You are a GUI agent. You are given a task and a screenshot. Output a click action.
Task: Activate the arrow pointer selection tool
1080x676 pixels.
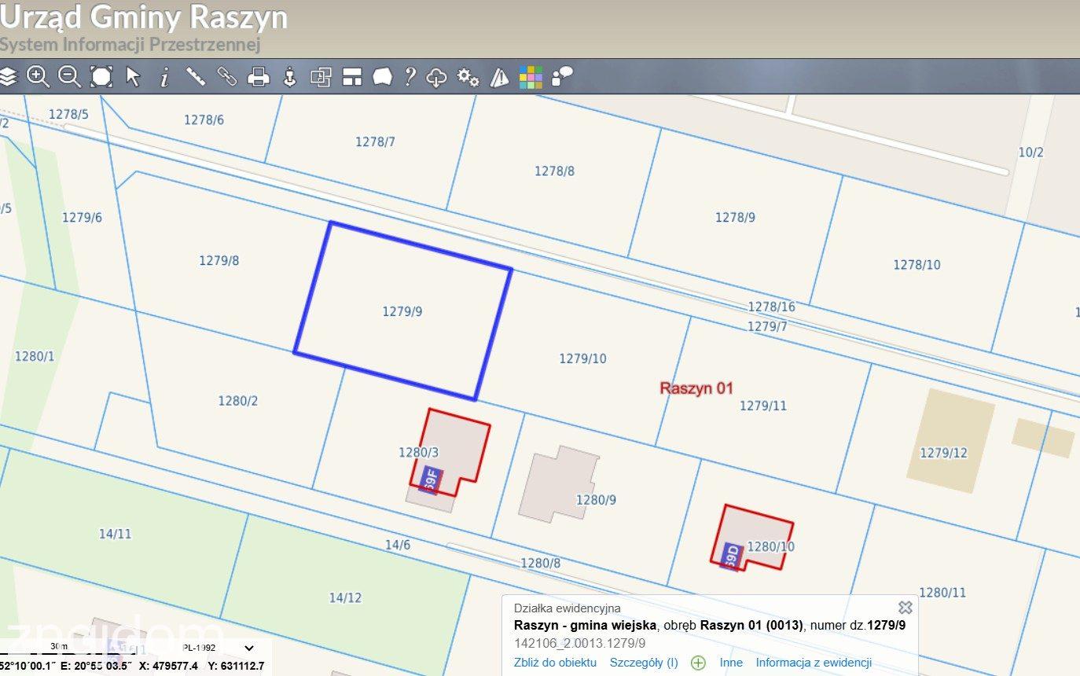click(133, 76)
